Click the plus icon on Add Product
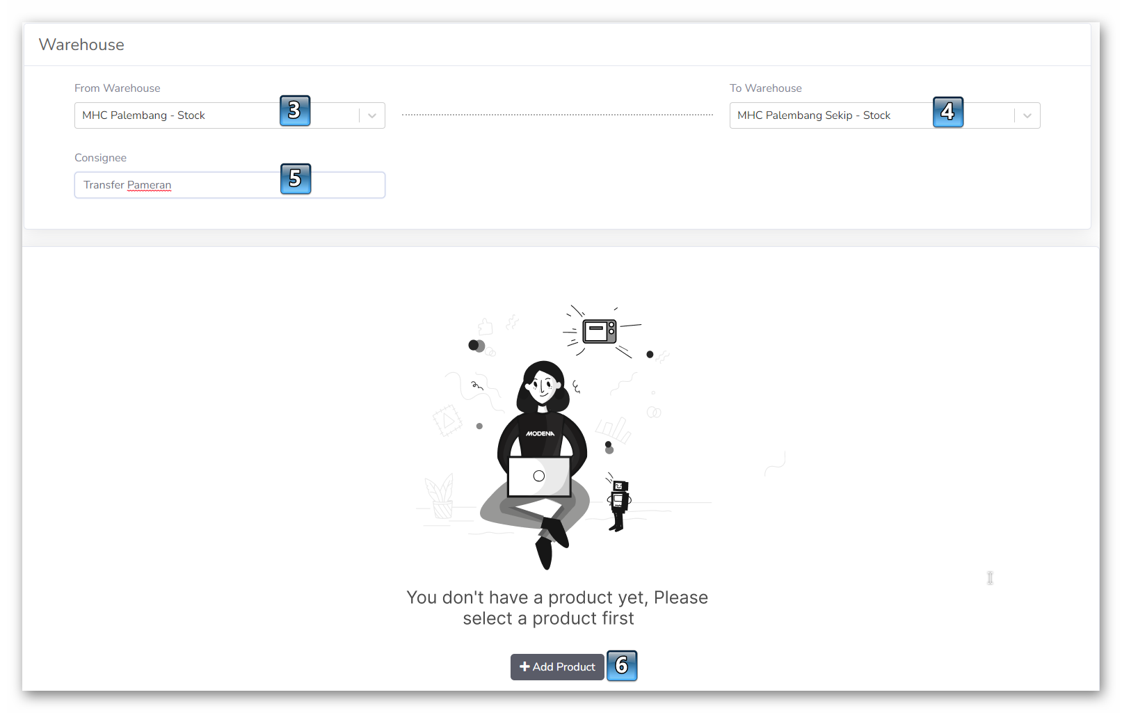The image size is (1122, 713). [x=524, y=666]
